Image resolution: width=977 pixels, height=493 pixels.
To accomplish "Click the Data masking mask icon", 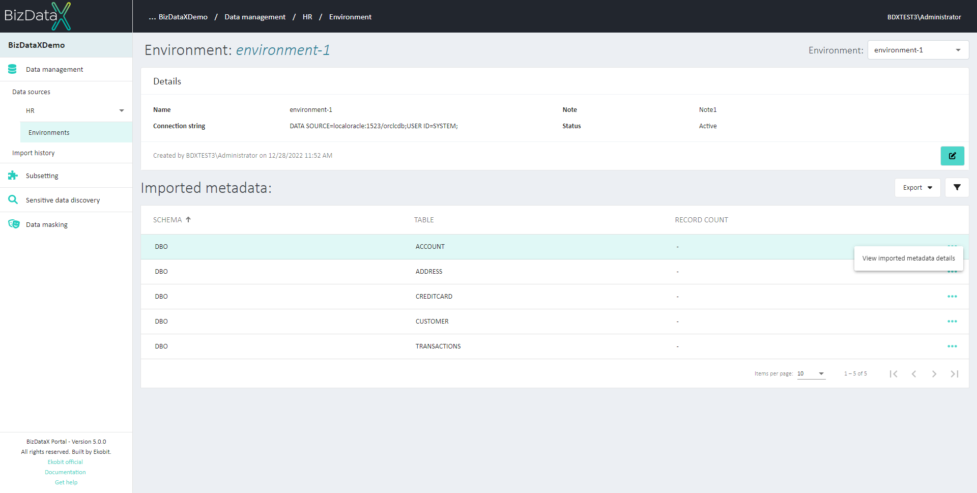I will pyautogui.click(x=14, y=224).
